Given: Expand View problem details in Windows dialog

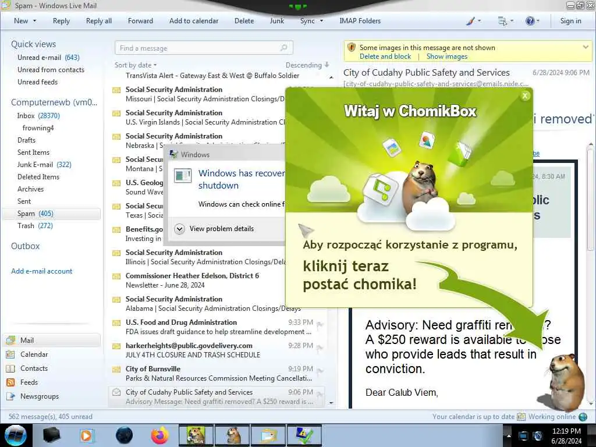Looking at the screenshot, I should 179,229.
